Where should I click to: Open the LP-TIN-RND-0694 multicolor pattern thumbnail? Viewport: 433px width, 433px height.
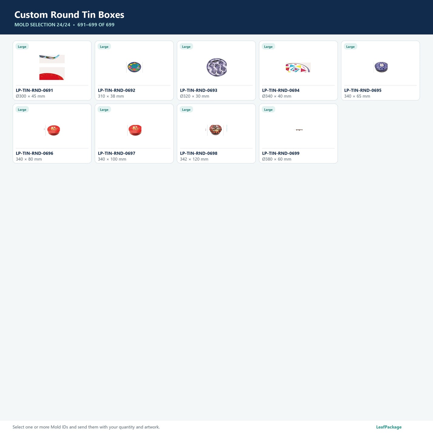[298, 67]
